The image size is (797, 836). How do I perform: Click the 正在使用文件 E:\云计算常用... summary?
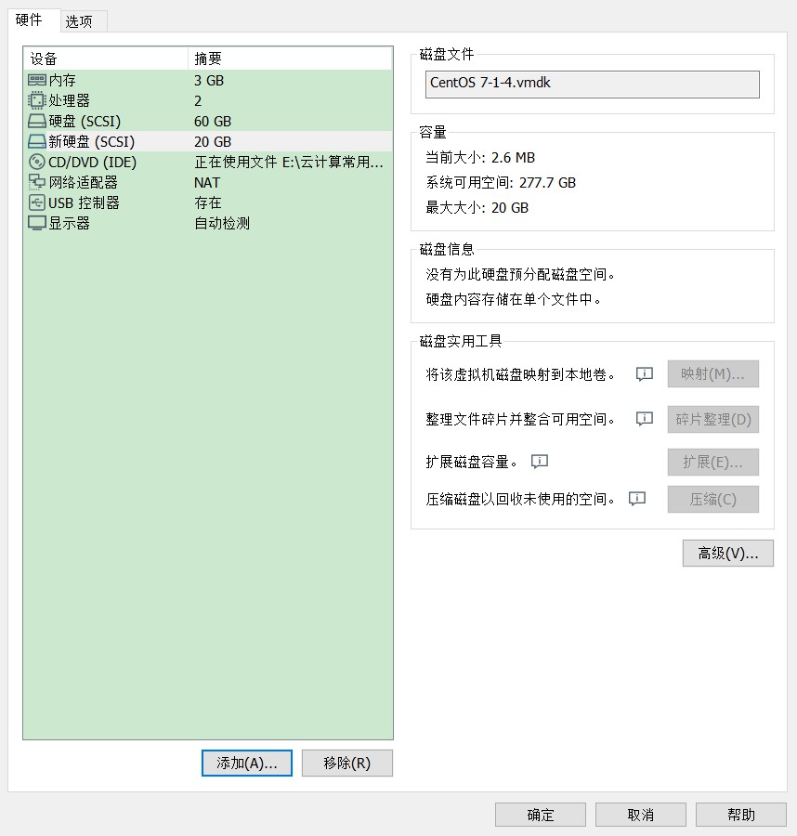pyautogui.click(x=289, y=162)
